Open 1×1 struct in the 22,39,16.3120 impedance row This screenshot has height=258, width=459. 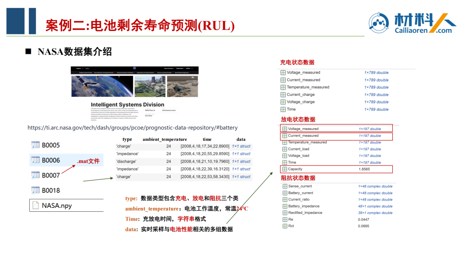click(x=241, y=169)
